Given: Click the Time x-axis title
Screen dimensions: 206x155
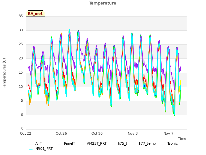Looking at the screenshot, I should 182,139.
